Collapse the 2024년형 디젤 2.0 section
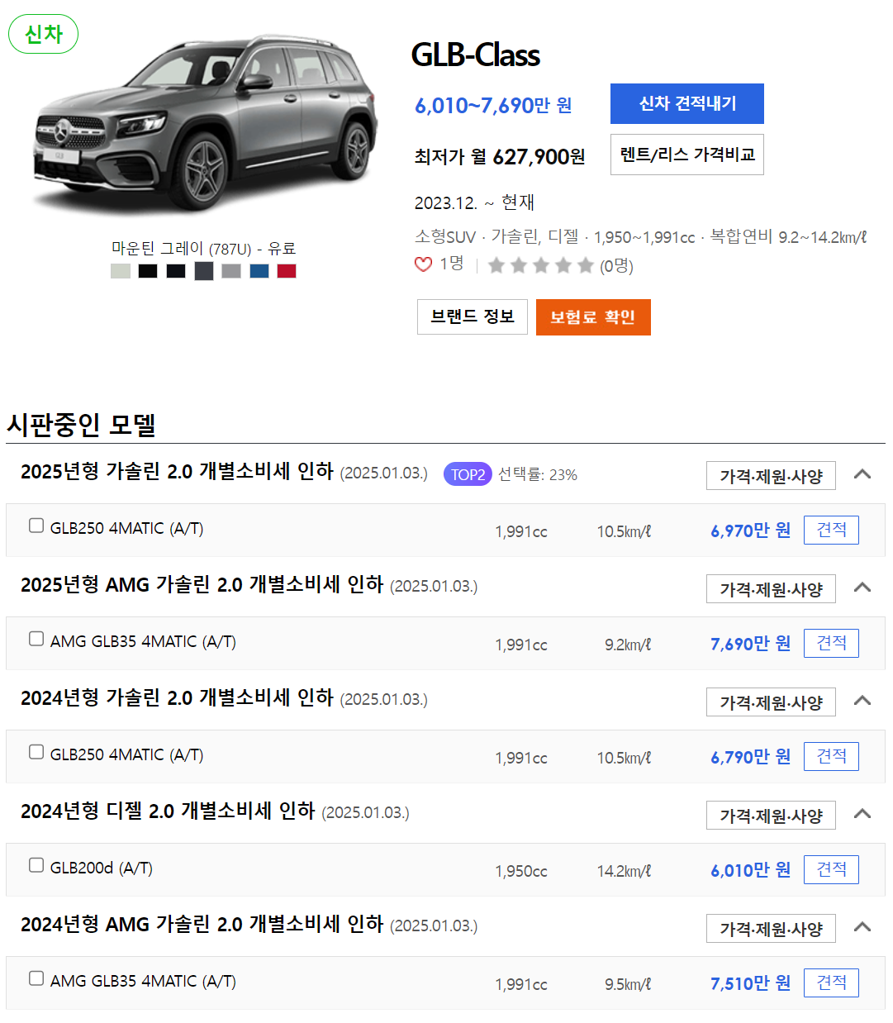Viewport: 893px width, 1023px height. point(862,814)
